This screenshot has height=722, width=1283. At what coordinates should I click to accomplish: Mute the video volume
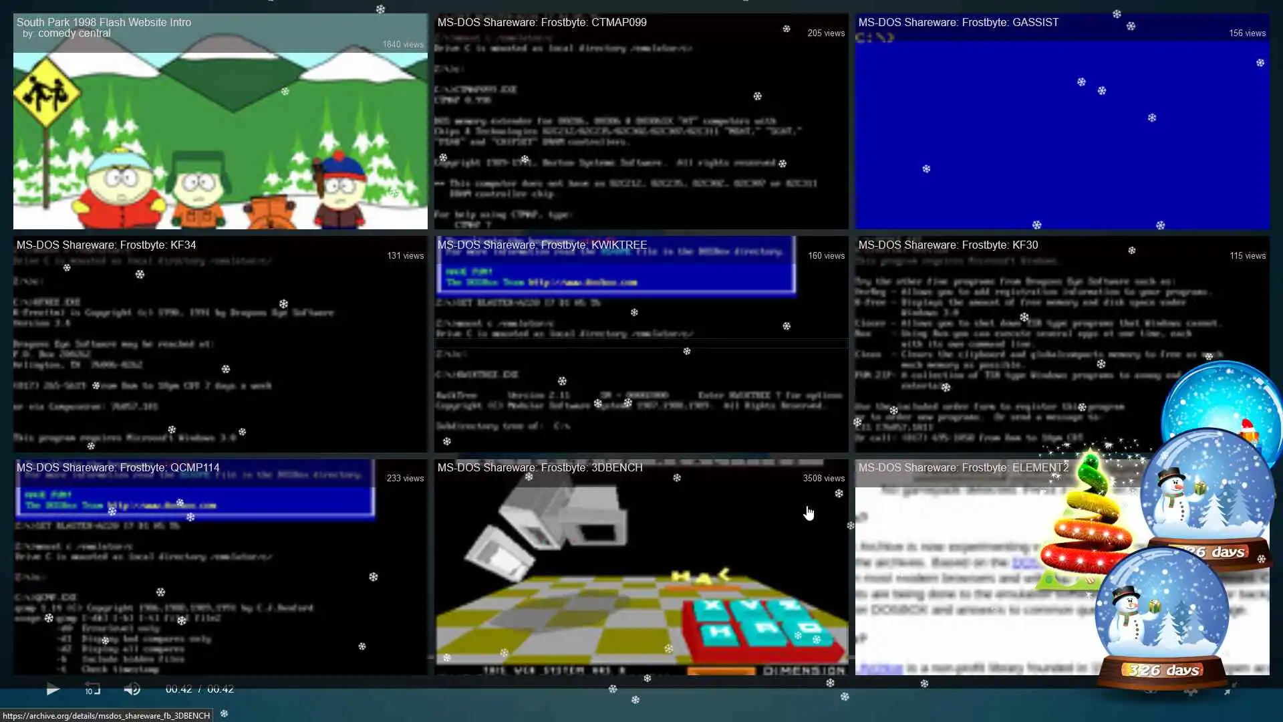point(132,689)
